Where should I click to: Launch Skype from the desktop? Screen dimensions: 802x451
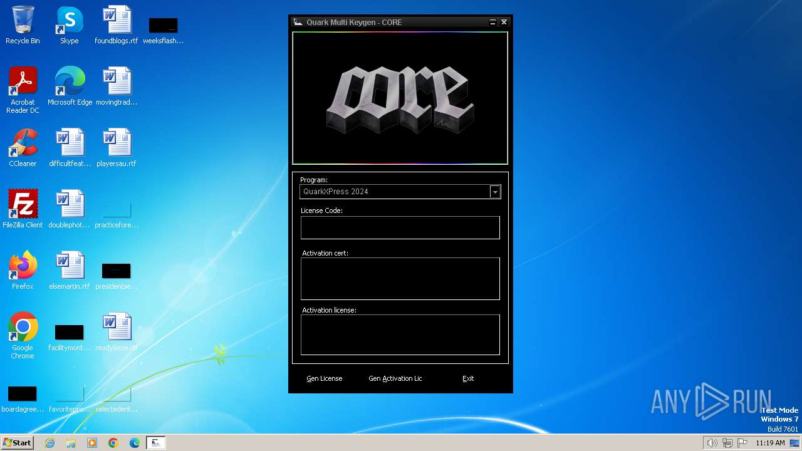(x=70, y=26)
